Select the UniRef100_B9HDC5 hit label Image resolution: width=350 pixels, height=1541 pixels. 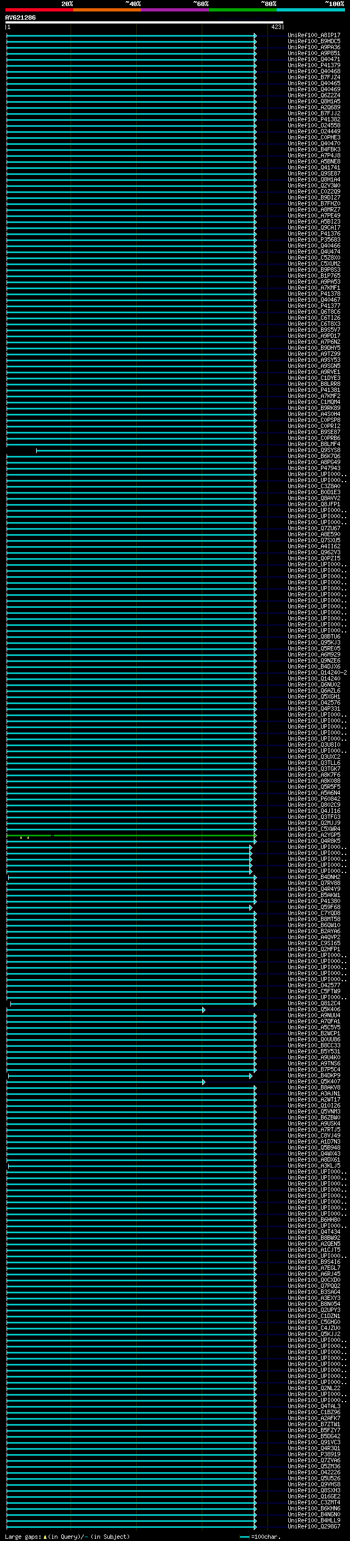314,42
